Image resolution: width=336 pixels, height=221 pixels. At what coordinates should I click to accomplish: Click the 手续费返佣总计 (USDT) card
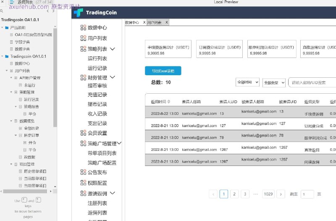(168, 49)
